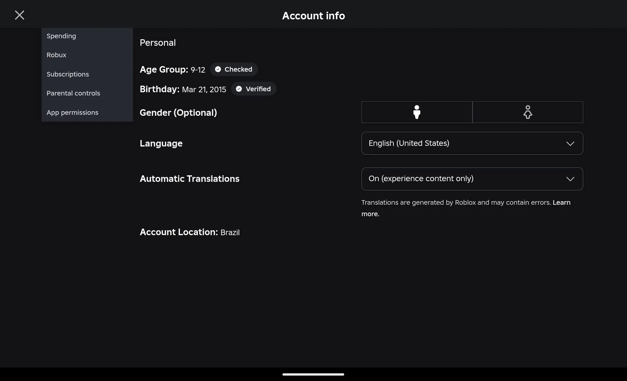Click the 'Automatic Translations' label

point(190,179)
